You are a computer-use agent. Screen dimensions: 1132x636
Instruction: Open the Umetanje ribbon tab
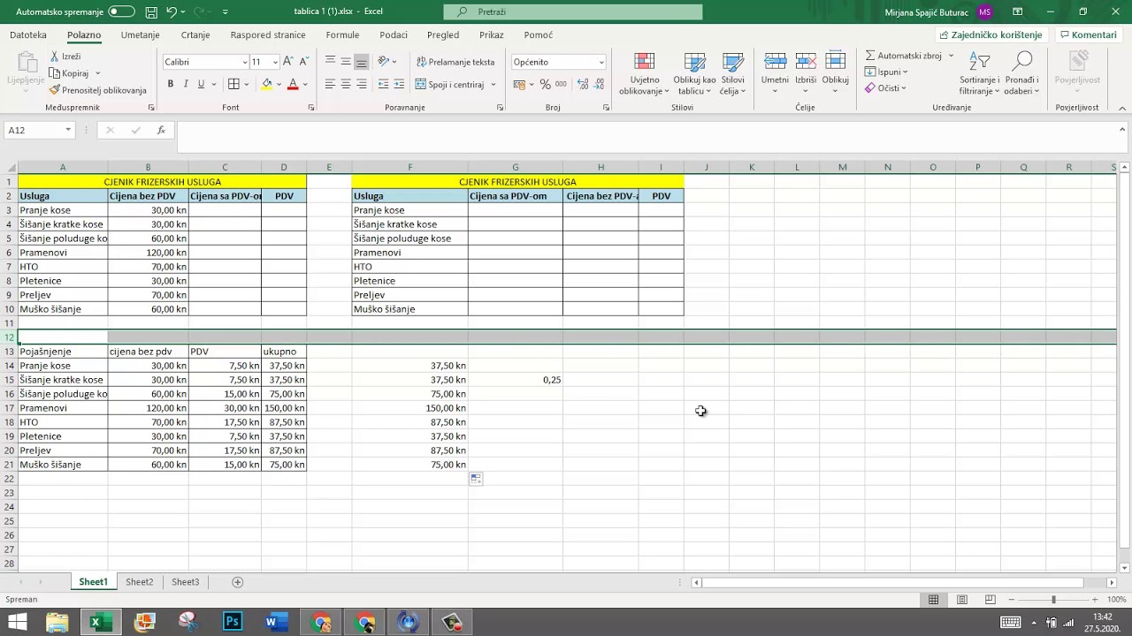pos(141,35)
